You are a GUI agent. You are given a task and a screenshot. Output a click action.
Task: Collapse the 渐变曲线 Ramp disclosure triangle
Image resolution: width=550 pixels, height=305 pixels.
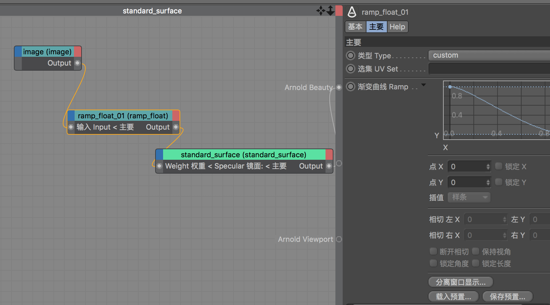pos(424,85)
